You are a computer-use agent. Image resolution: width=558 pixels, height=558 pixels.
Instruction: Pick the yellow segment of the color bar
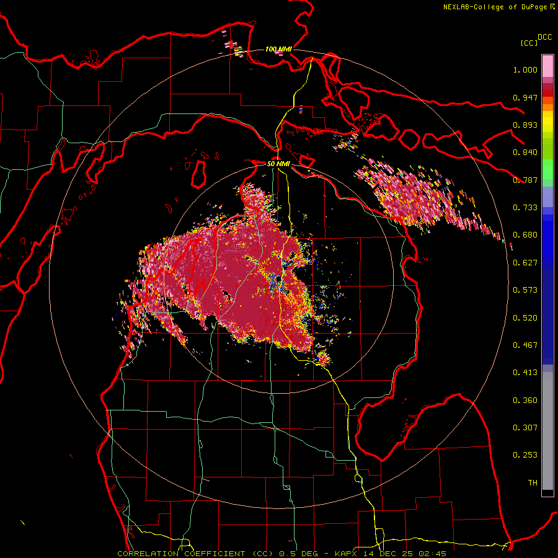[547, 122]
